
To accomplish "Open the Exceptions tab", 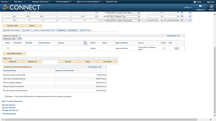I will [73, 30].
